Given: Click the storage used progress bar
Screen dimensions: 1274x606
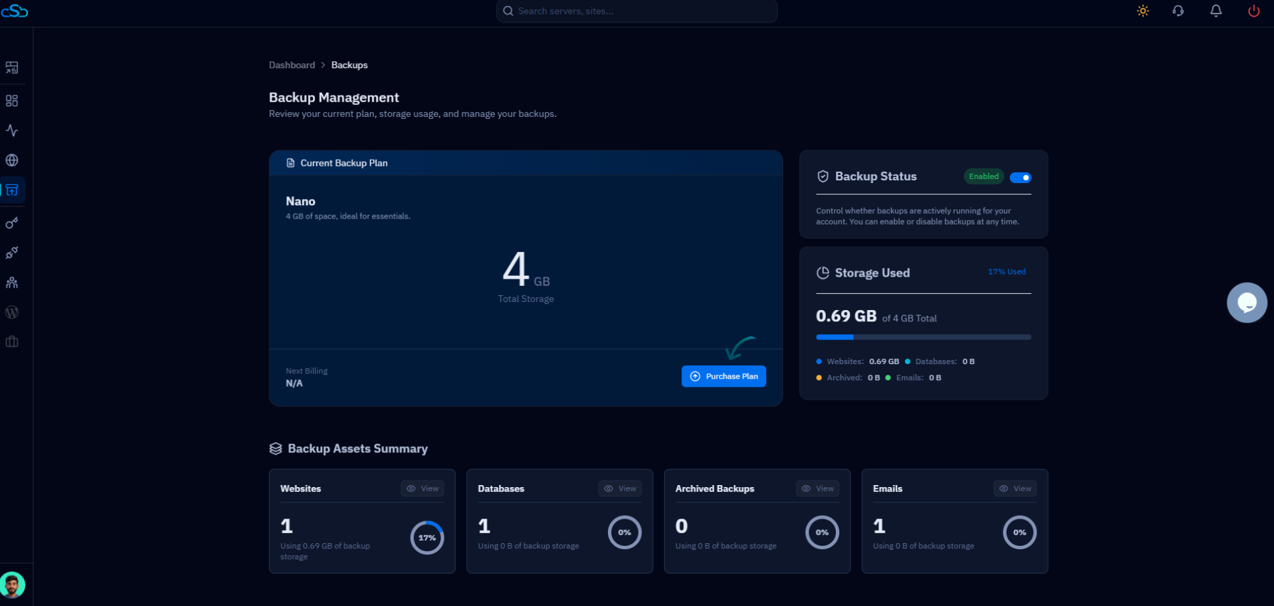Looking at the screenshot, I should coord(924,337).
